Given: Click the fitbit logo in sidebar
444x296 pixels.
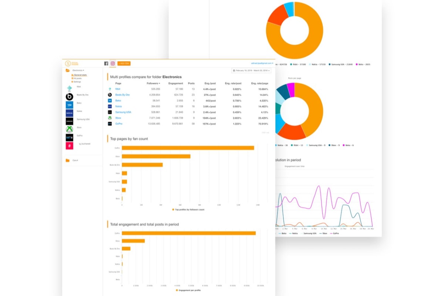Looking at the screenshot, I should (x=69, y=88).
